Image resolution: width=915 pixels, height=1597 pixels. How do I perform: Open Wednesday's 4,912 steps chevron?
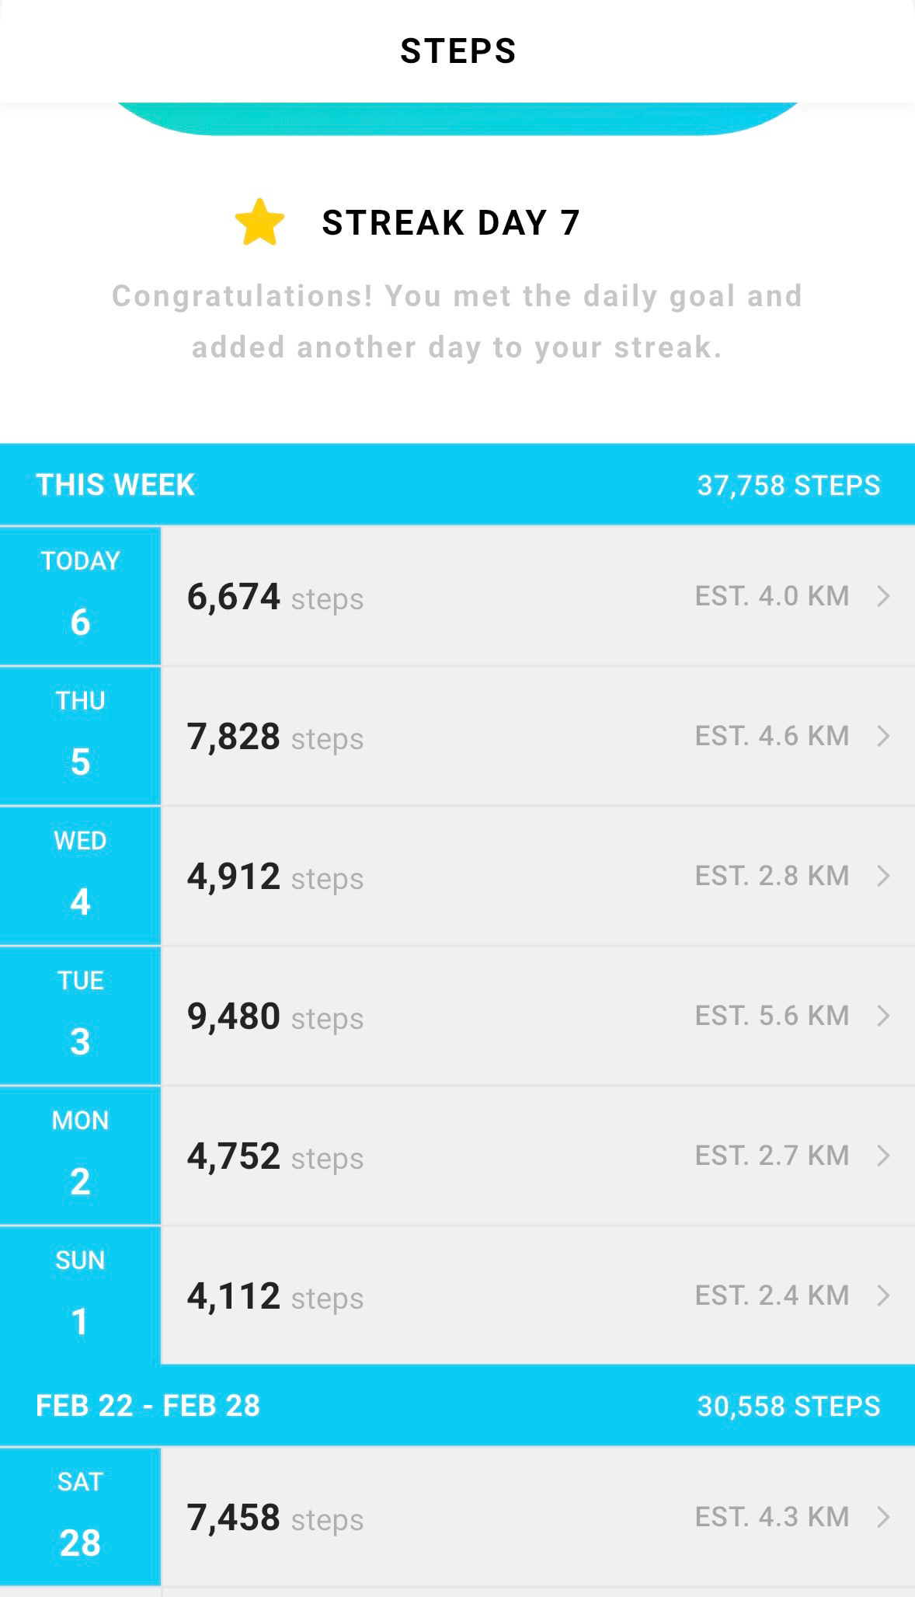(x=882, y=876)
